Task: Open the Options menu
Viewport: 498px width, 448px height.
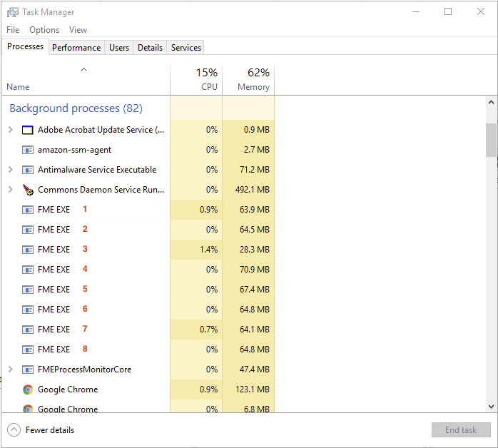Action: 44,30
